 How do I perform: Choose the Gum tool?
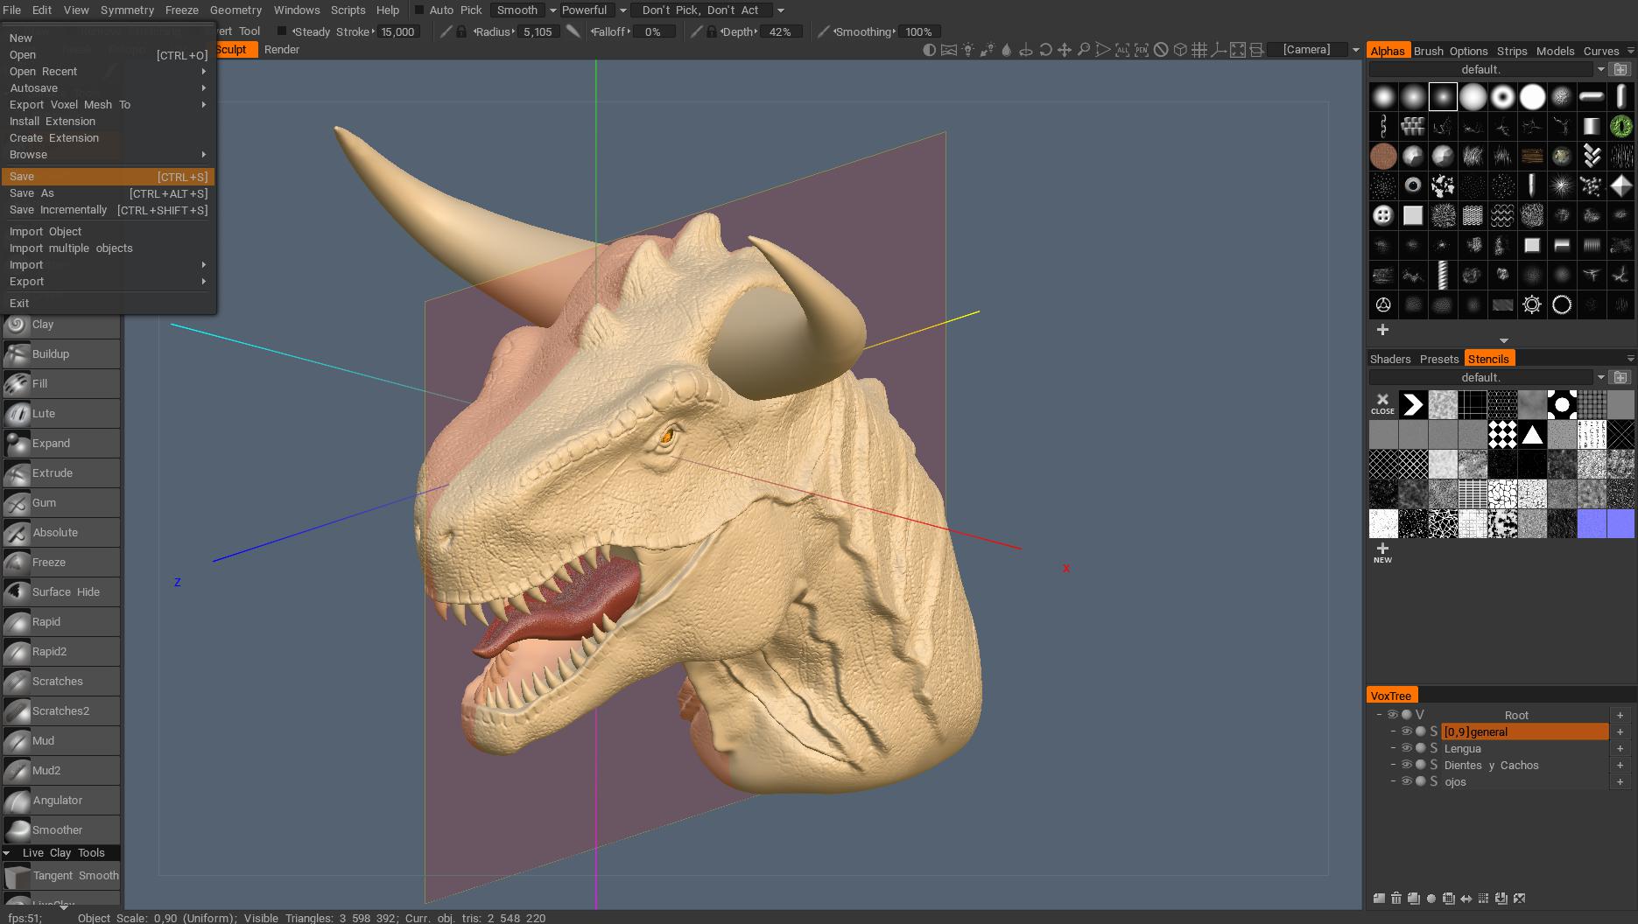point(60,503)
